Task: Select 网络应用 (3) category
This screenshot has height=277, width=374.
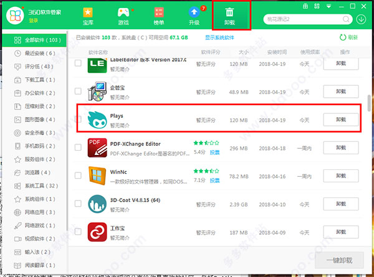Action: click(x=34, y=212)
